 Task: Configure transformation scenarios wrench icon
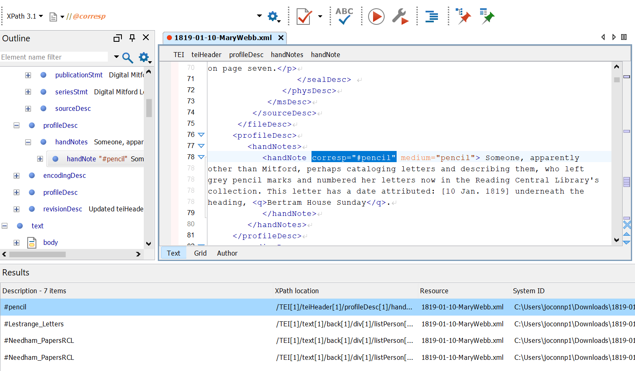click(400, 17)
